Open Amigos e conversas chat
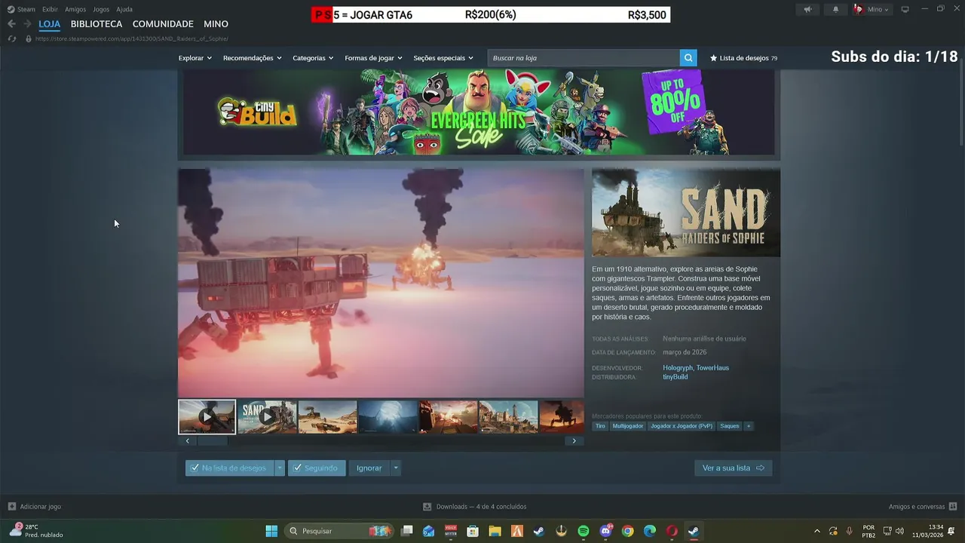 [923, 507]
